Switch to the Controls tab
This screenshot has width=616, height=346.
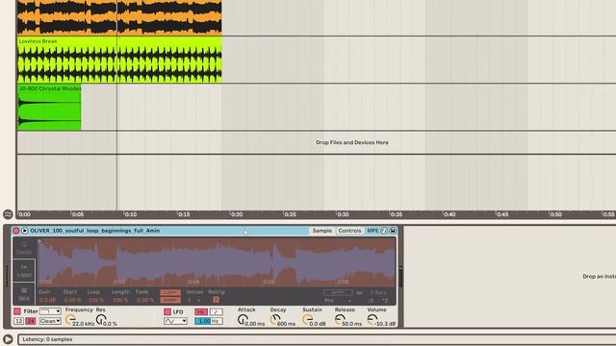click(349, 231)
